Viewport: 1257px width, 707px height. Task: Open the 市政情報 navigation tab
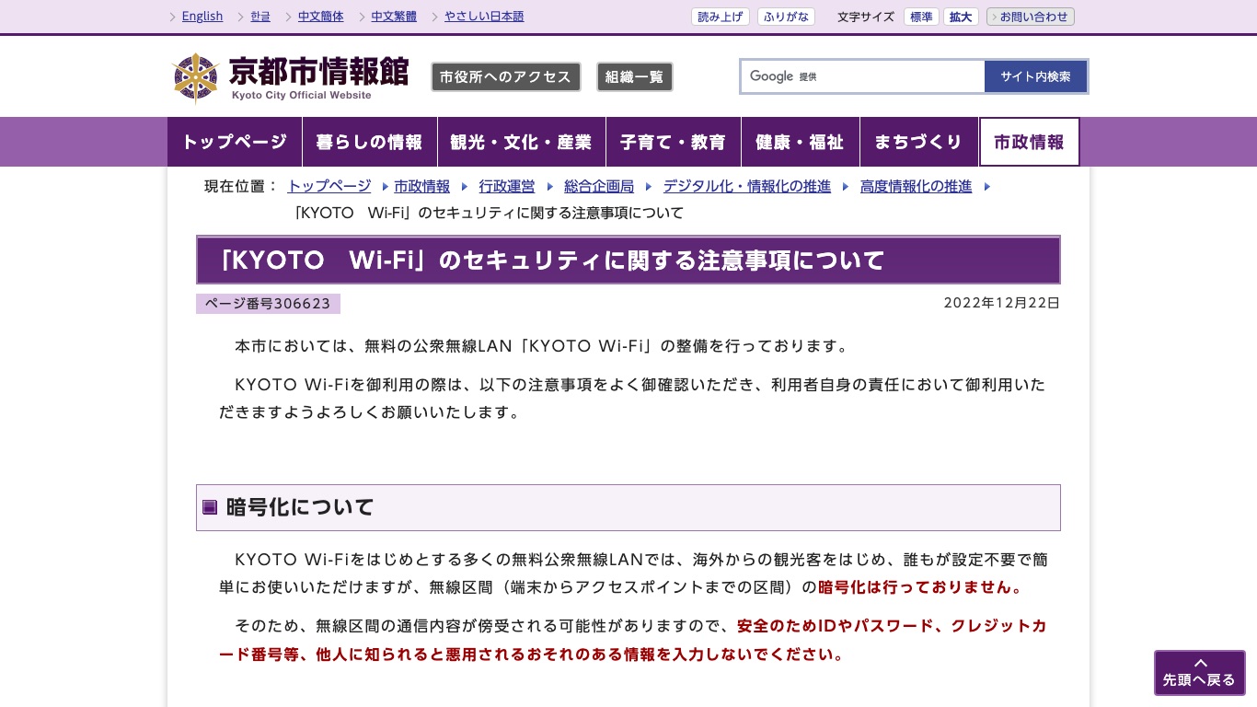(1029, 142)
